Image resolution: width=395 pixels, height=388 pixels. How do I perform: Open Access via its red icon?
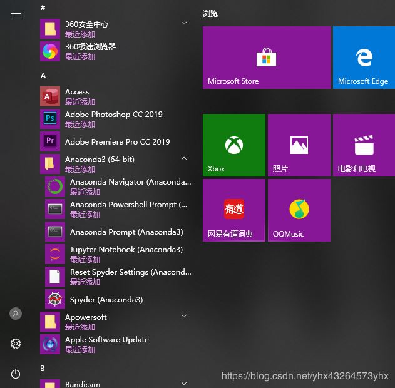pyautogui.click(x=50, y=96)
